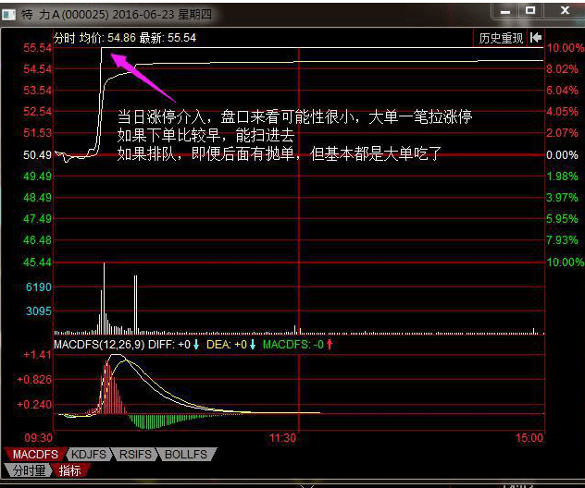This screenshot has height=488, width=585.
Task: Click the 55.54 limit-up price label
Action: (x=37, y=48)
